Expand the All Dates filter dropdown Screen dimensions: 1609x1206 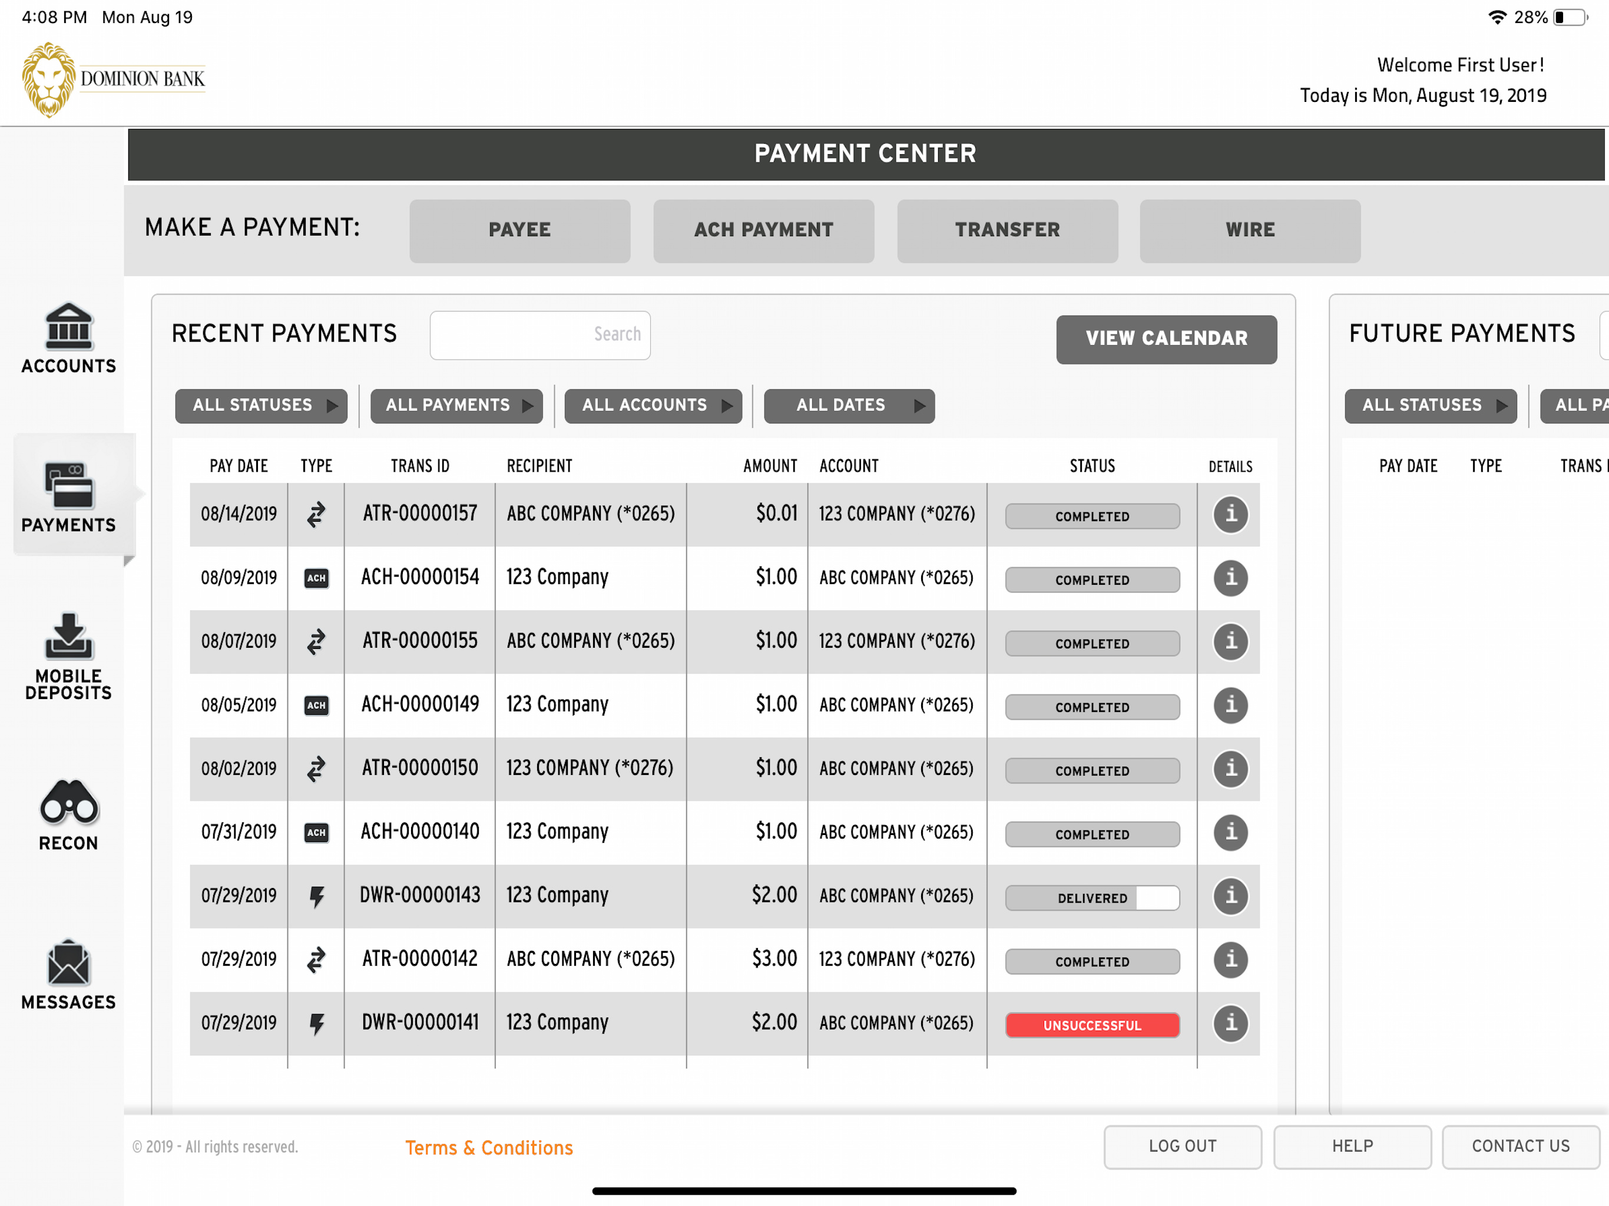click(x=849, y=406)
